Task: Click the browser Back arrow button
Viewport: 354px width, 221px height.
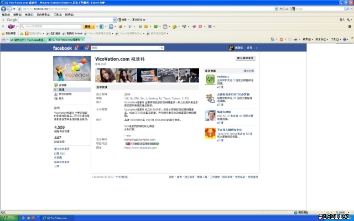Action: [x=3, y=9]
